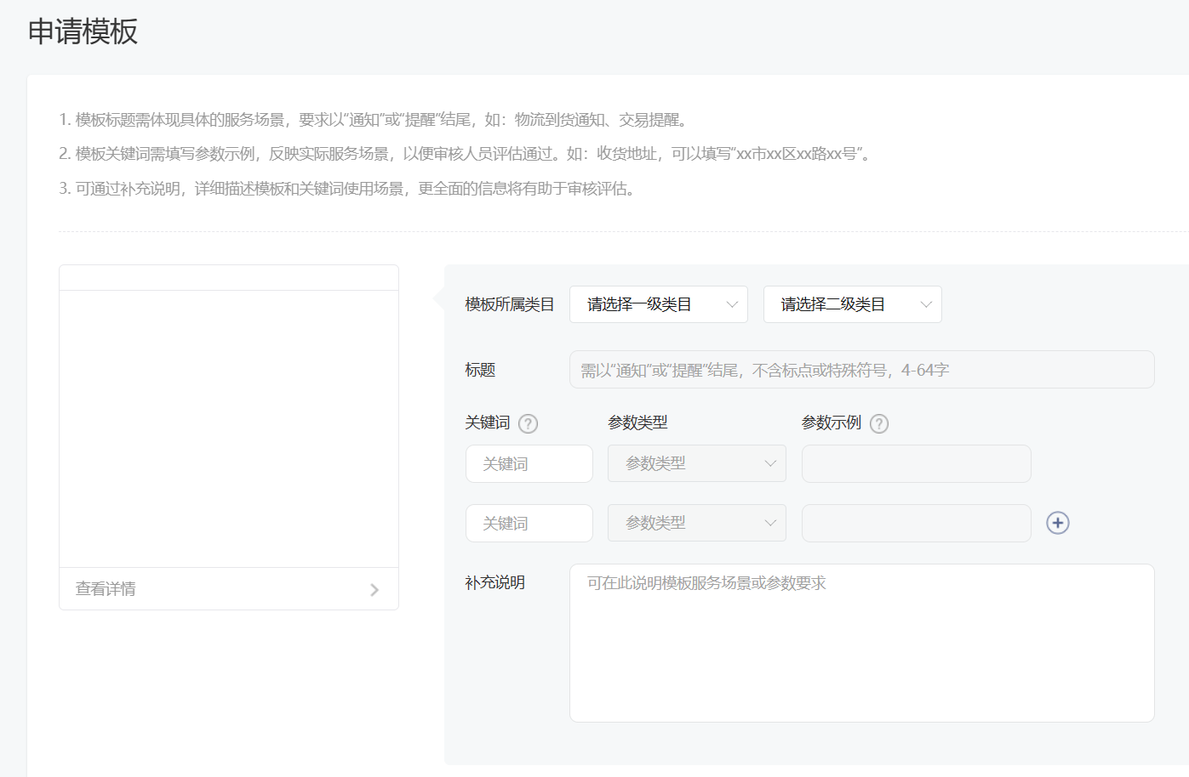Click the 参数类型 column header
Screen dimensions: 1189x777
pos(637,423)
